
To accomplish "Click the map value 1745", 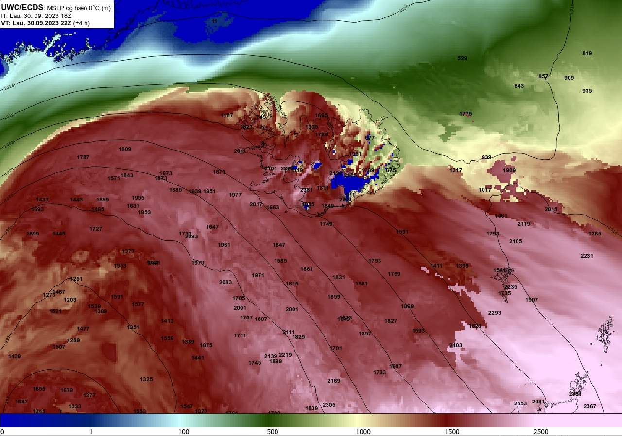I will pyautogui.click(x=255, y=363).
